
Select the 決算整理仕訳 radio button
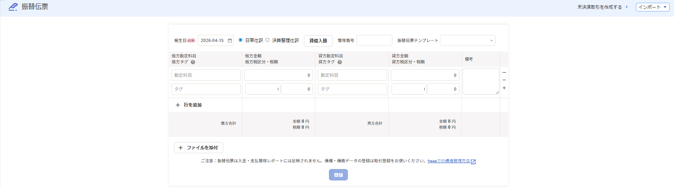[267, 40]
